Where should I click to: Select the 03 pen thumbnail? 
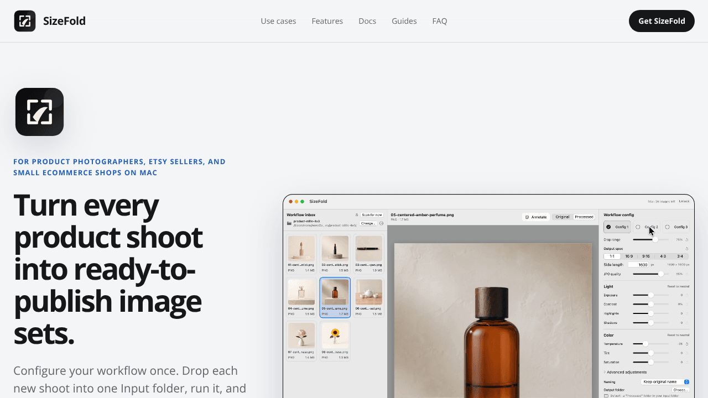(368, 254)
